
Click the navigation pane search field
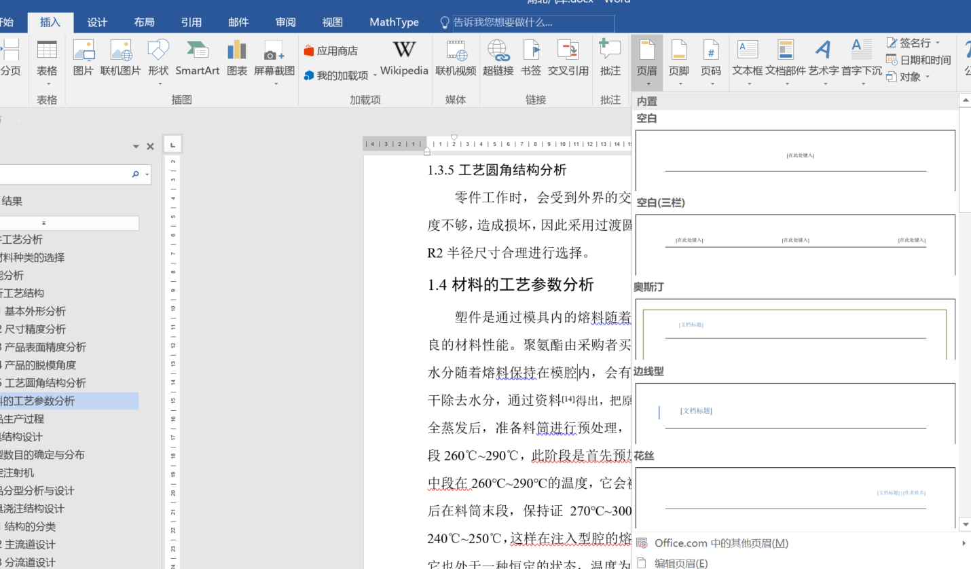[65, 175]
